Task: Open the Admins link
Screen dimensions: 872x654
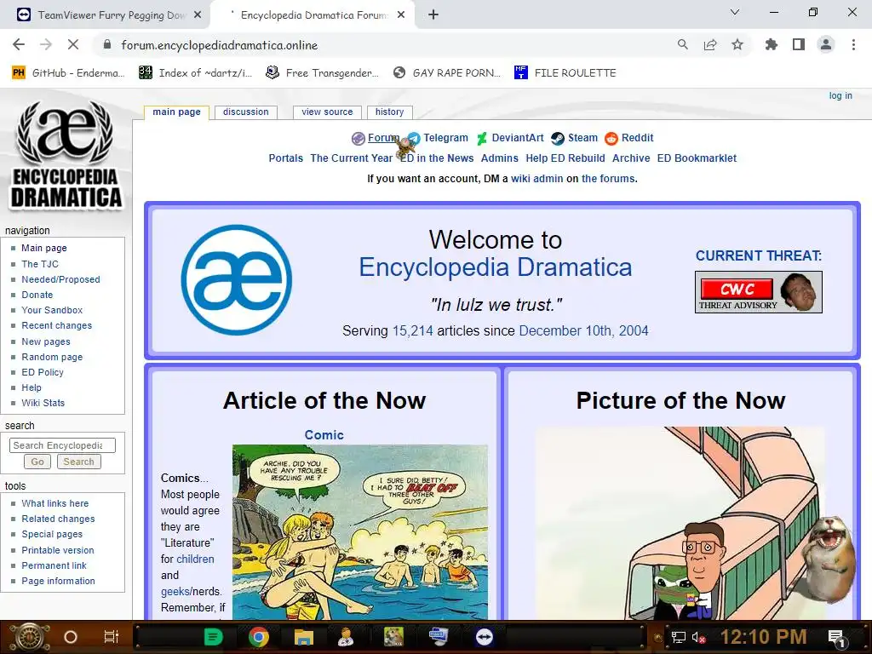Action: click(x=499, y=158)
